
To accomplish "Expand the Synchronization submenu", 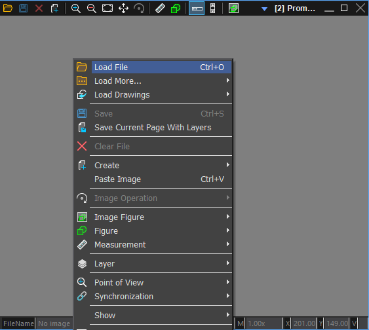I will tap(153, 296).
